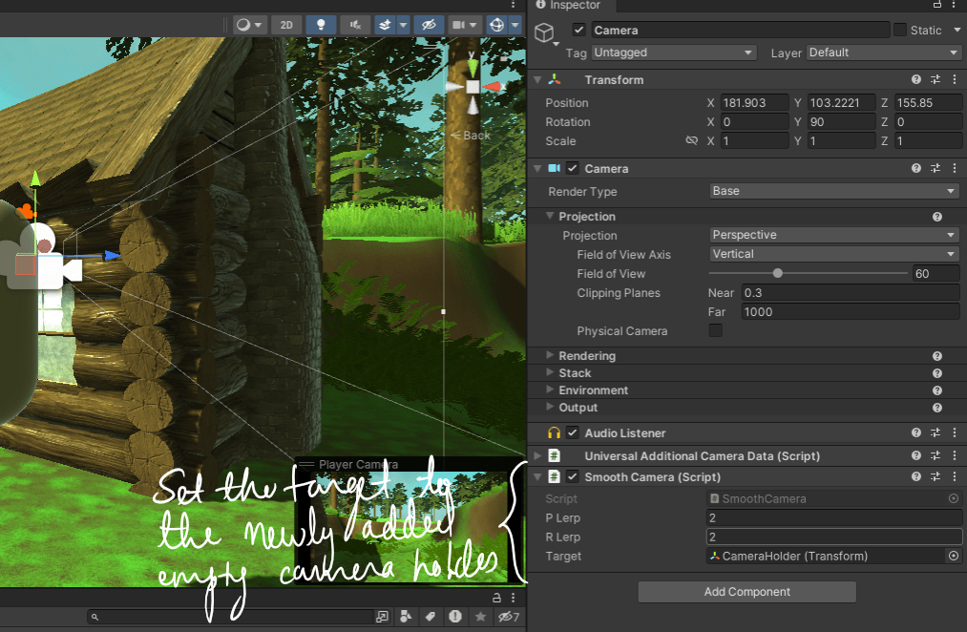
Task: Click the center cube of the scene gizmo
Action: tap(473, 87)
